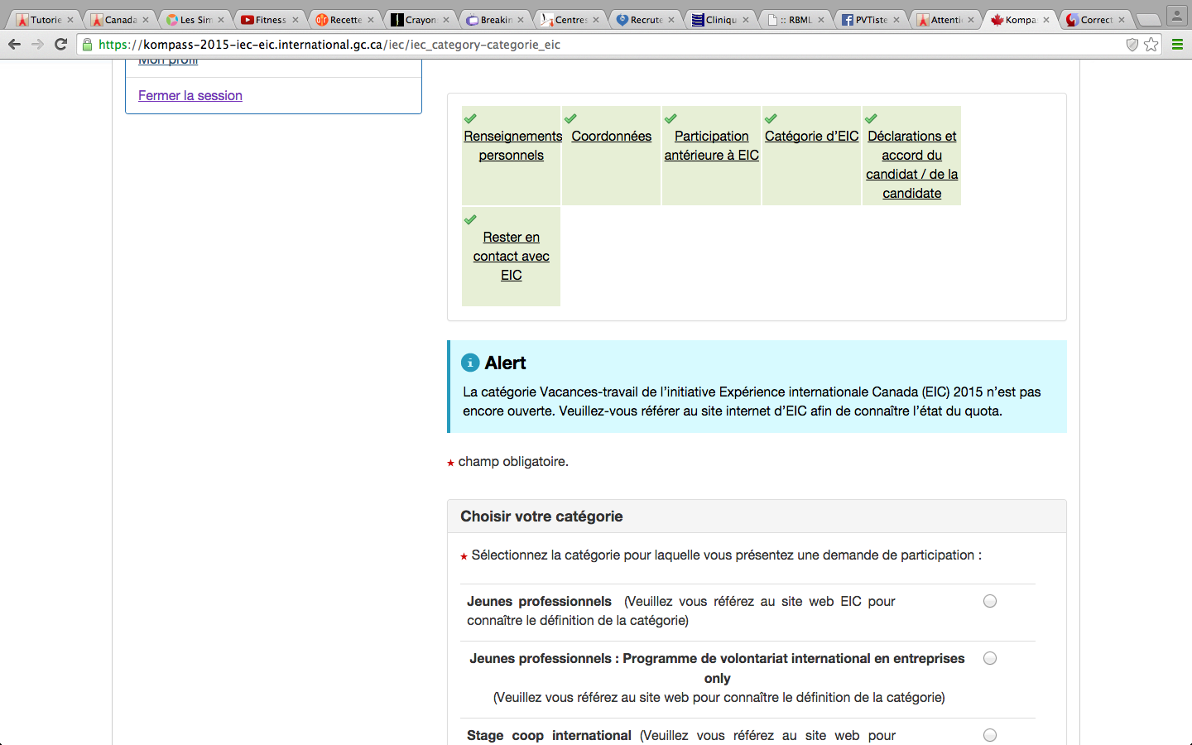Reload the page with refresh icon

pos(60,45)
